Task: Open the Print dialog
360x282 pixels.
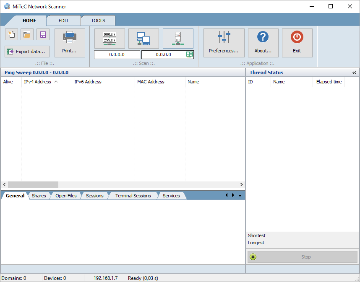Action: [x=70, y=42]
